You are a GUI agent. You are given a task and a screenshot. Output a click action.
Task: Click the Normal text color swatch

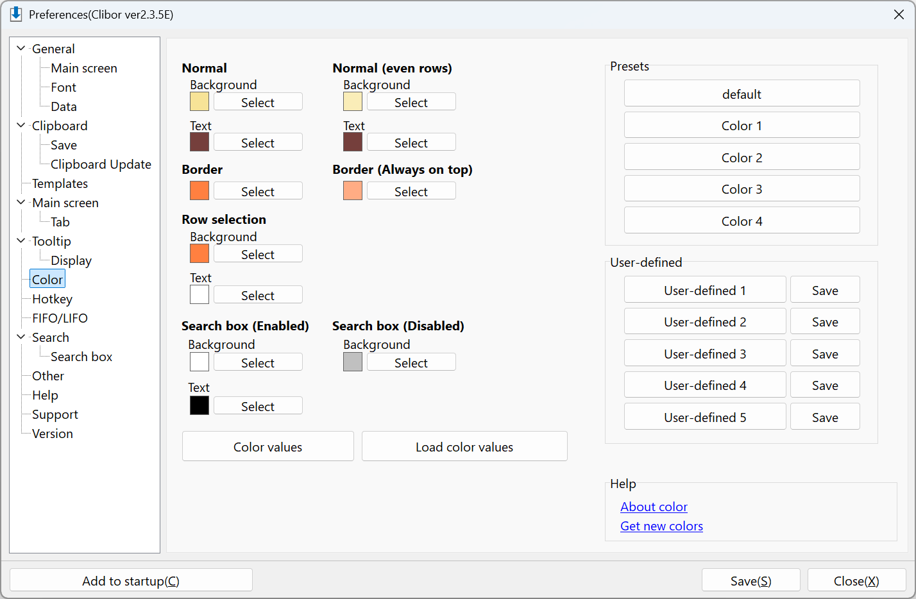[199, 142]
